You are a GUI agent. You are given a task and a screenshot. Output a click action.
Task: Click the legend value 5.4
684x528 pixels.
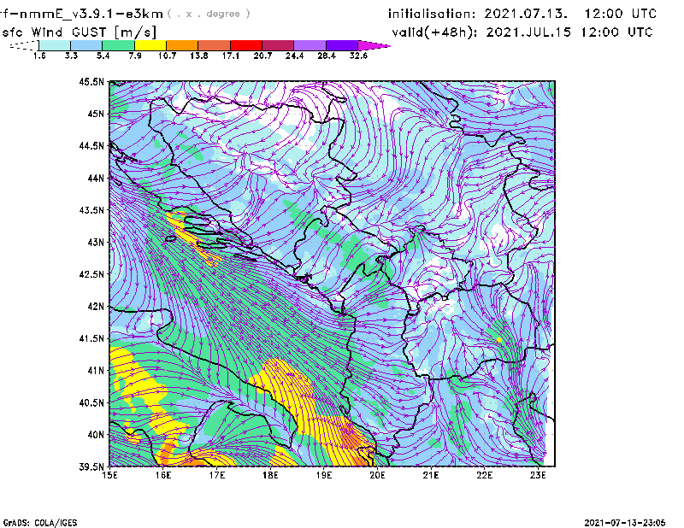point(103,56)
